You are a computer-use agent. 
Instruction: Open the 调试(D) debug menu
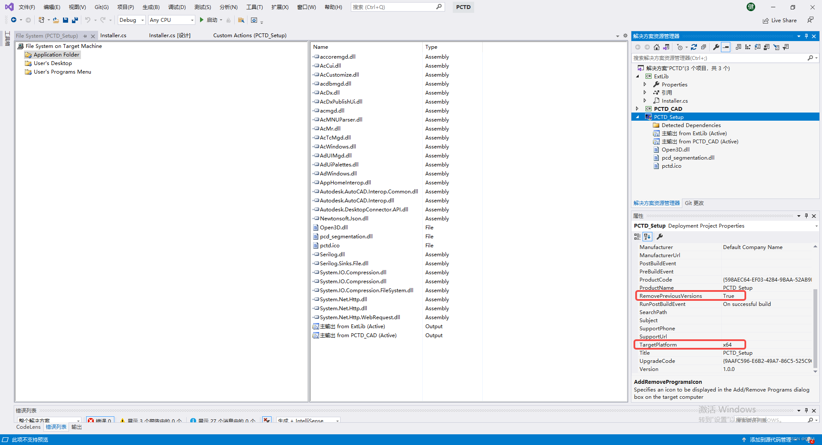(177, 7)
